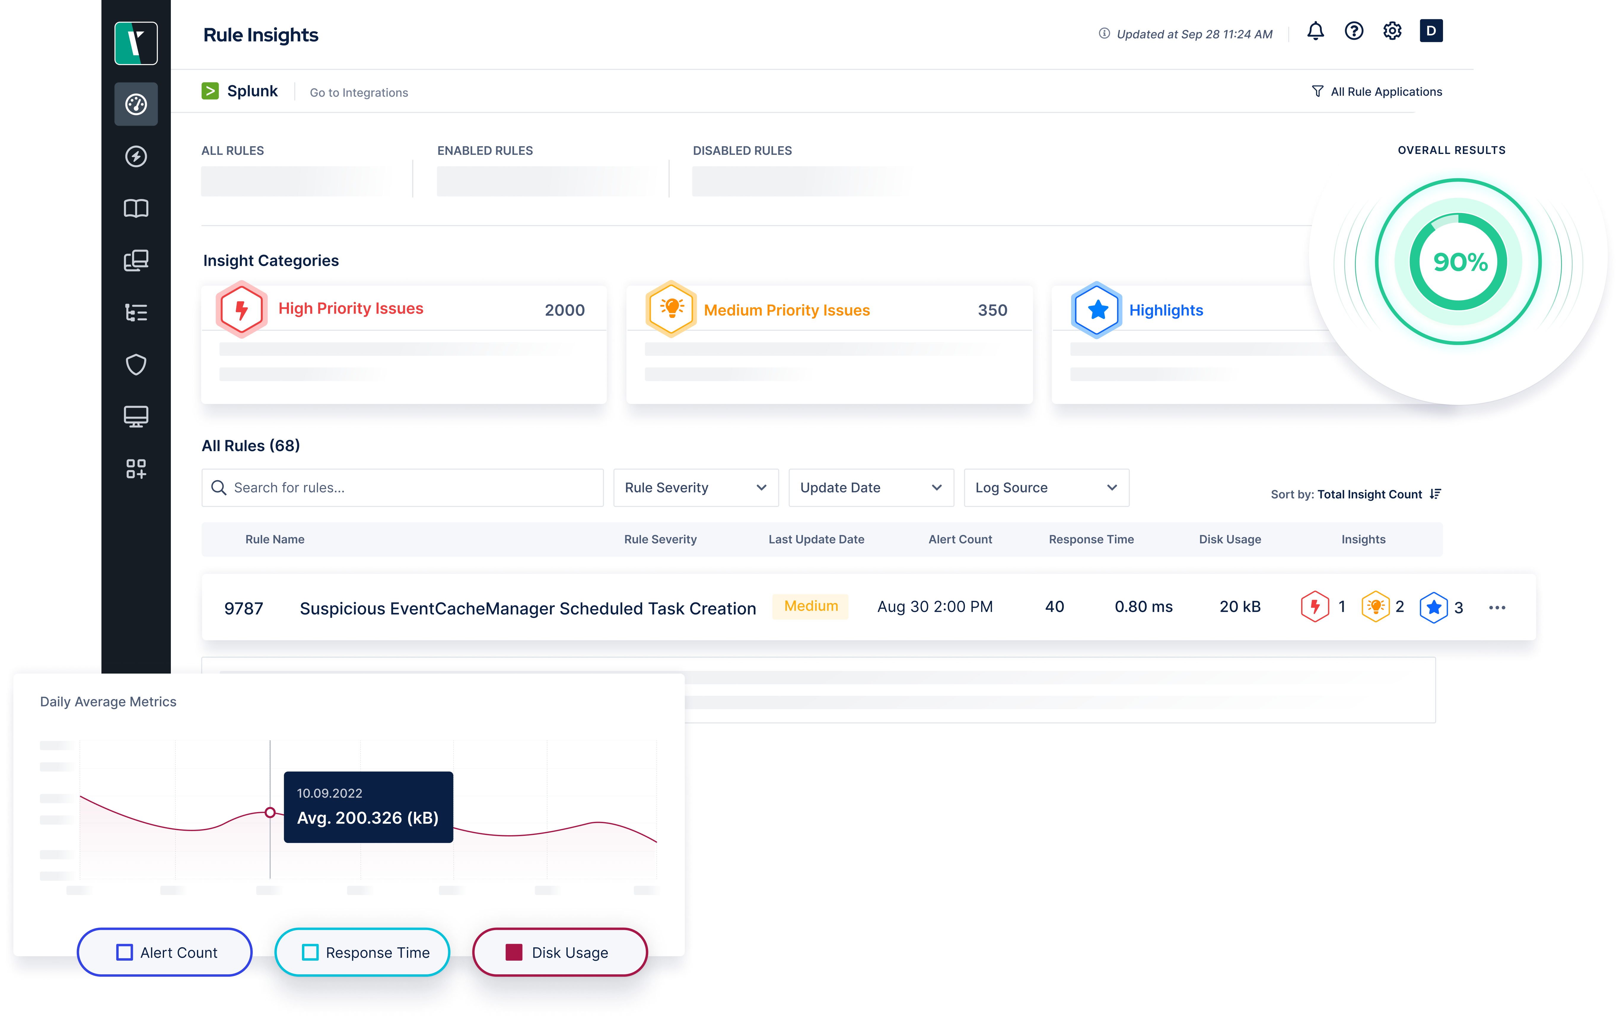This screenshot has height=1020, width=1618.
Task: Click the Medium Priority lightbulb hexagon
Action: point(671,309)
